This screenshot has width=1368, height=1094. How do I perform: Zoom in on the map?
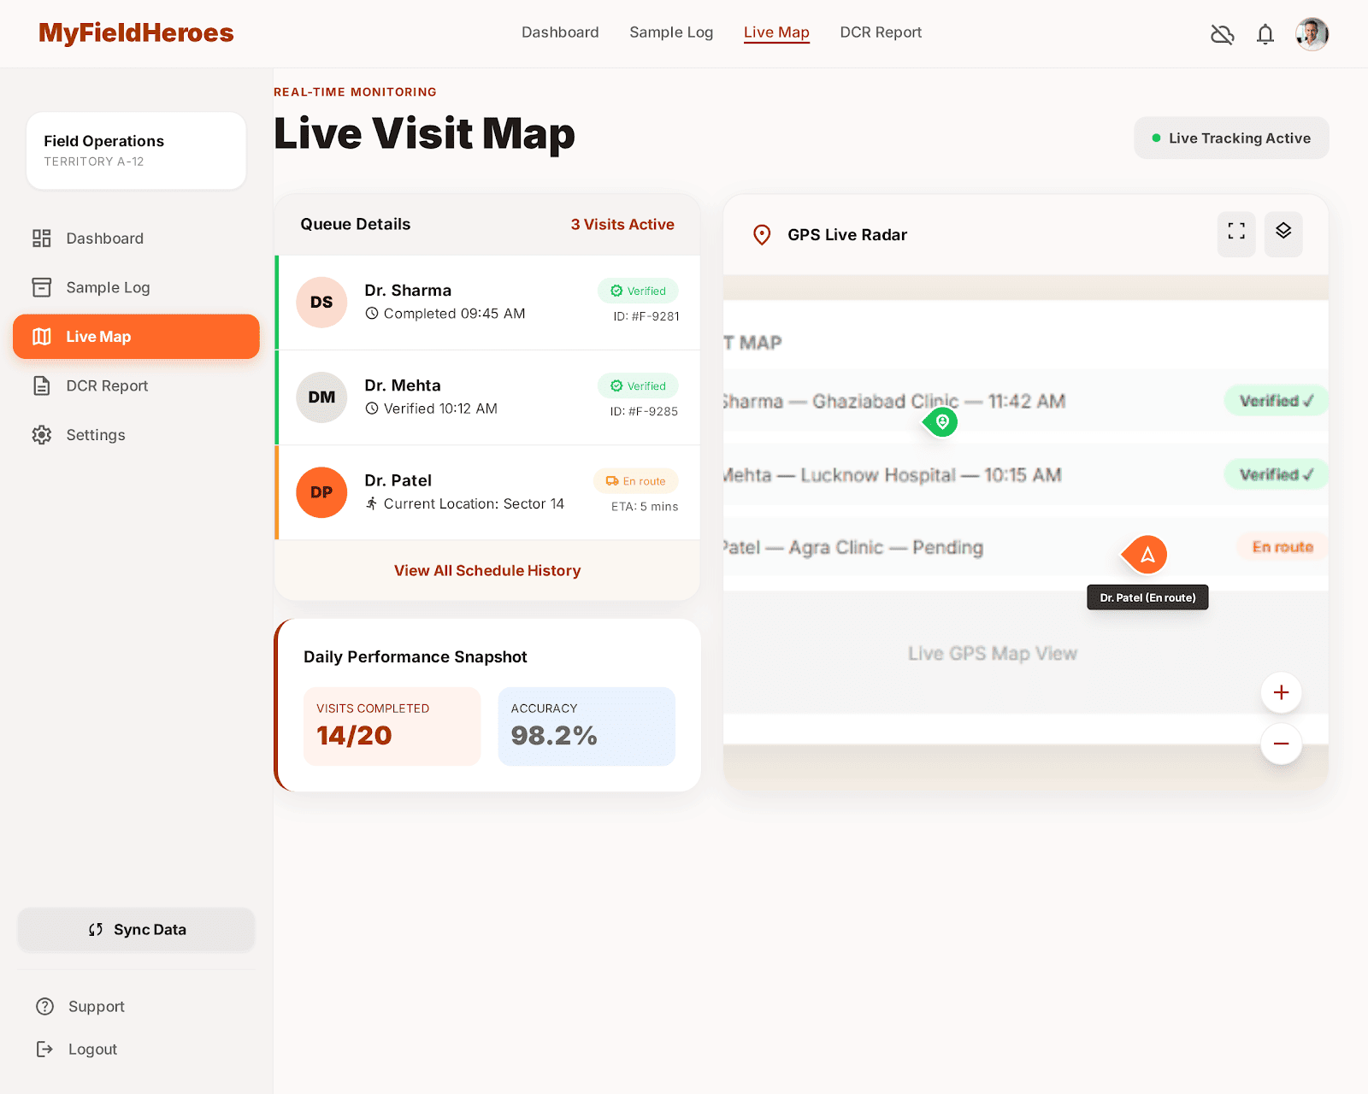1281,692
